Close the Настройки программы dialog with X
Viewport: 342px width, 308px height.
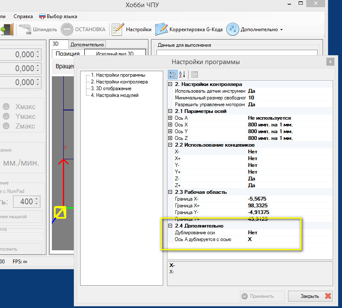click(330, 62)
